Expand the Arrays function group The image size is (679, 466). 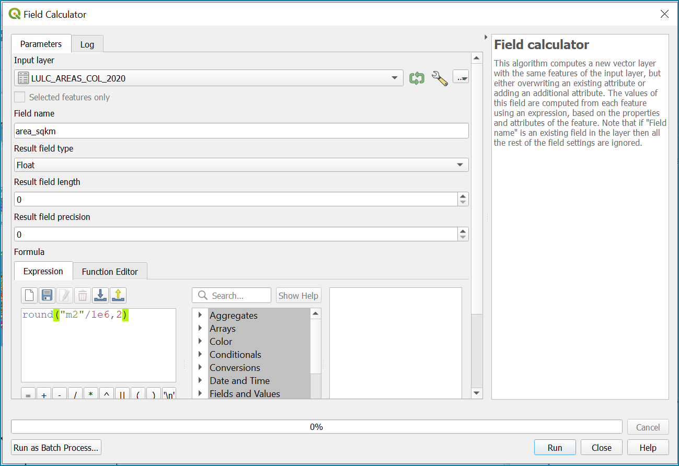pos(200,328)
